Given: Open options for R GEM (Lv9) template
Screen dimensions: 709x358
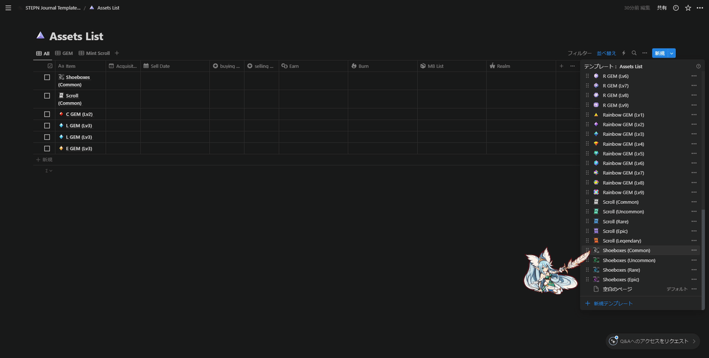Looking at the screenshot, I should click(x=694, y=105).
